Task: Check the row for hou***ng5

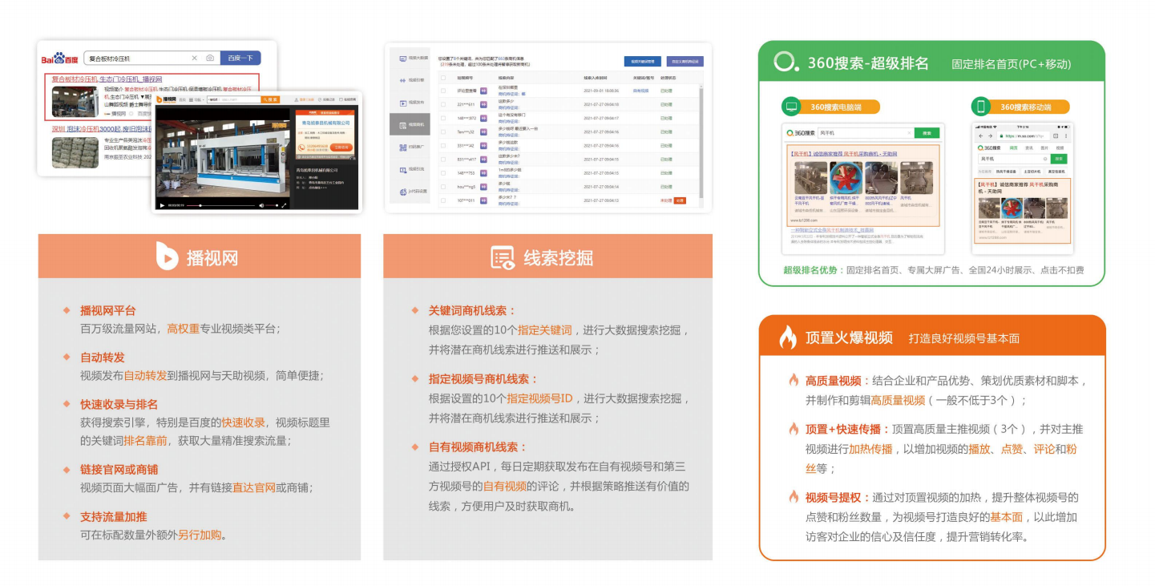Action: (443, 187)
